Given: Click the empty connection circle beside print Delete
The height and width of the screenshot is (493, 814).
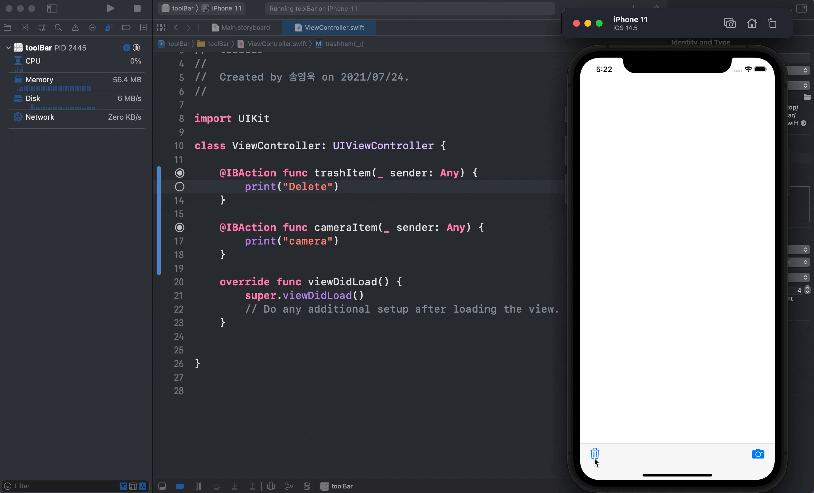Looking at the screenshot, I should [180, 187].
